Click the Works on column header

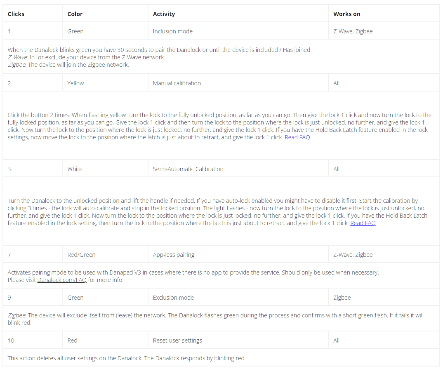coord(347,14)
